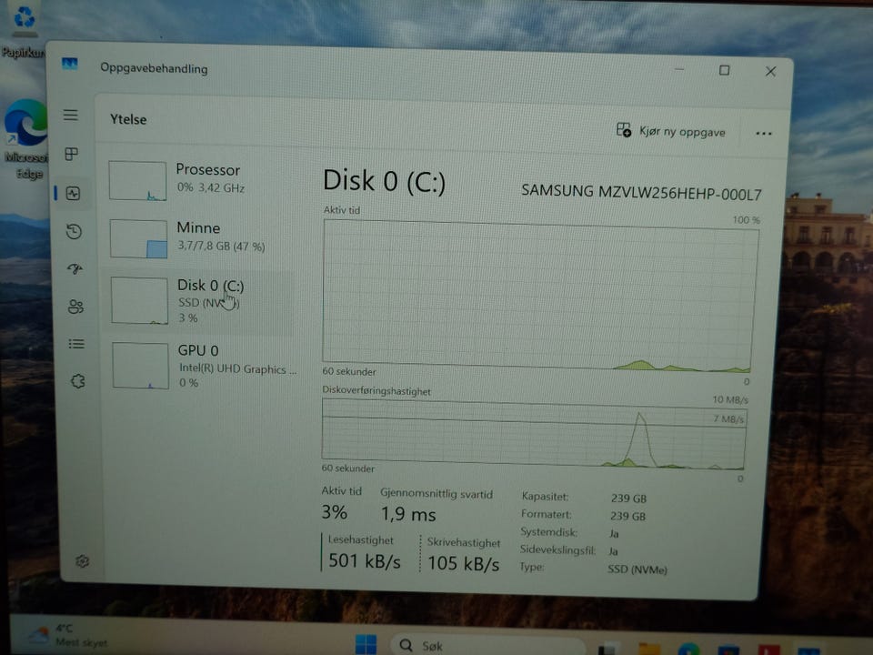873x655 pixels.
Task: Click the Kapasitet 239 GB value
Action: coord(628,498)
